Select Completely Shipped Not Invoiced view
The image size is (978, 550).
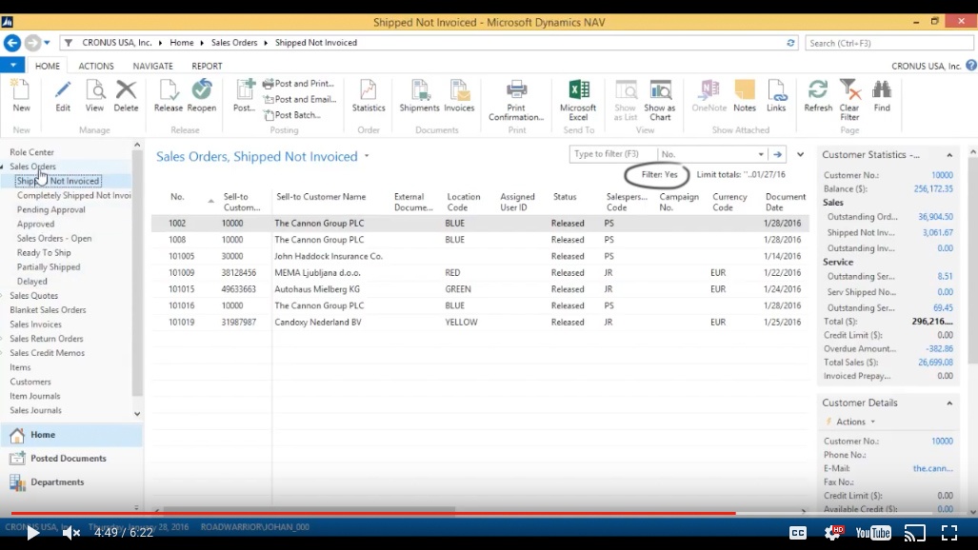pyautogui.click(x=73, y=195)
